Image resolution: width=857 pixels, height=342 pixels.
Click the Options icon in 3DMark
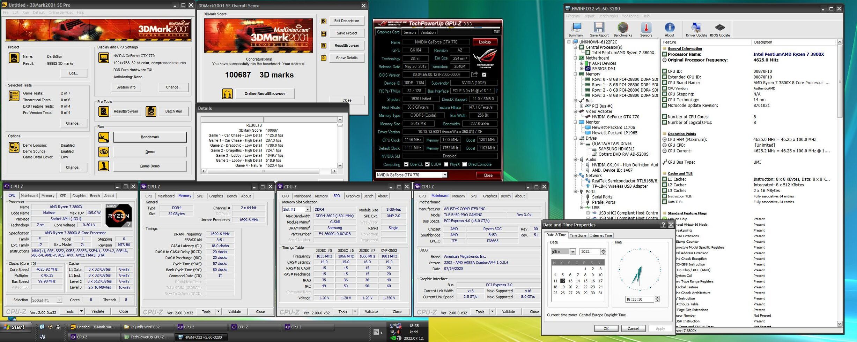pyautogui.click(x=14, y=147)
